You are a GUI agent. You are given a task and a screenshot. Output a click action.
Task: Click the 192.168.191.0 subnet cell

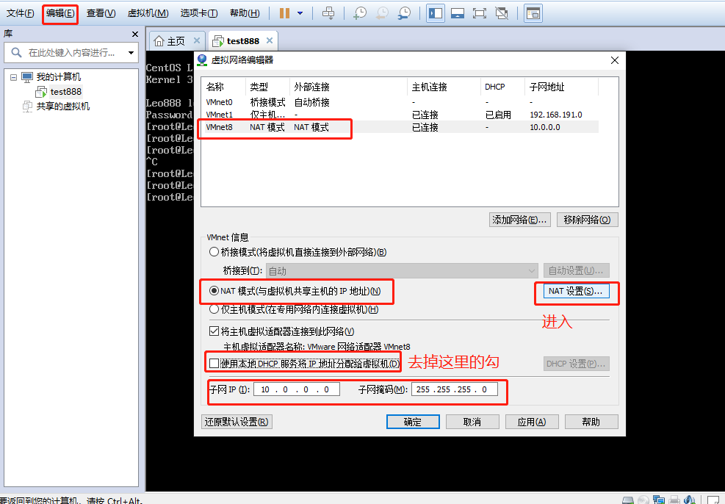tap(556, 115)
